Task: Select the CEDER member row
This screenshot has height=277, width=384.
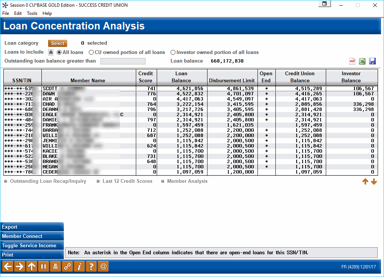Action: [191, 172]
